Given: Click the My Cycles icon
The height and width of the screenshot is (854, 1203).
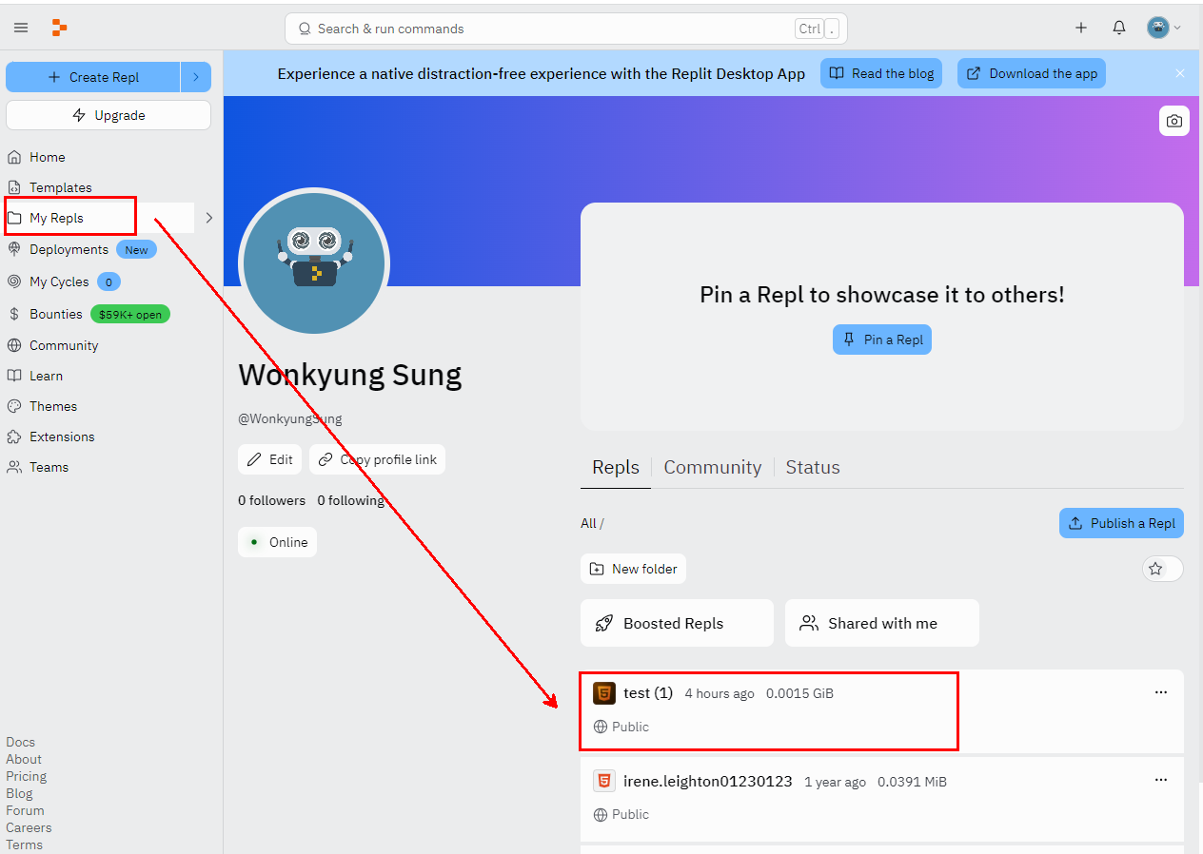Looking at the screenshot, I should [x=14, y=281].
